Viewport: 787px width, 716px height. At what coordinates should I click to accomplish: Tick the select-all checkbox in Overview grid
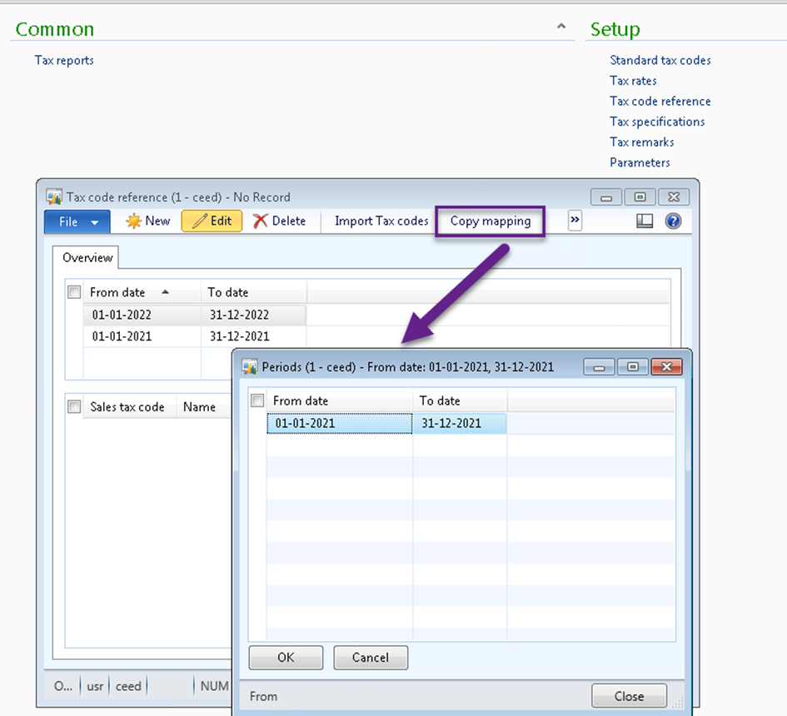(74, 292)
